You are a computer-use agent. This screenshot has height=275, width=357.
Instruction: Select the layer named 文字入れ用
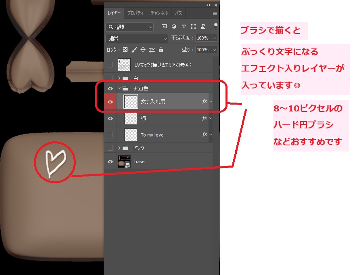tap(153, 102)
